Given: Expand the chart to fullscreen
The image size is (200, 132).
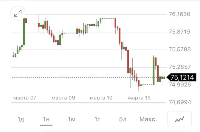Looking at the screenshot, I should coord(18,13).
